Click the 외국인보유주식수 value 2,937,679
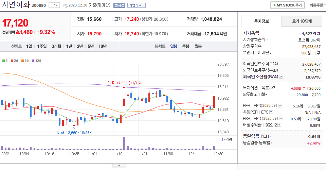326x170 pixels. tap(312, 71)
